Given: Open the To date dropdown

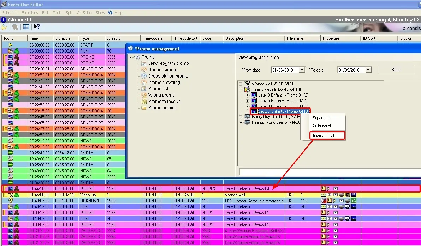Looking at the screenshot, I should pyautogui.click(x=368, y=70).
